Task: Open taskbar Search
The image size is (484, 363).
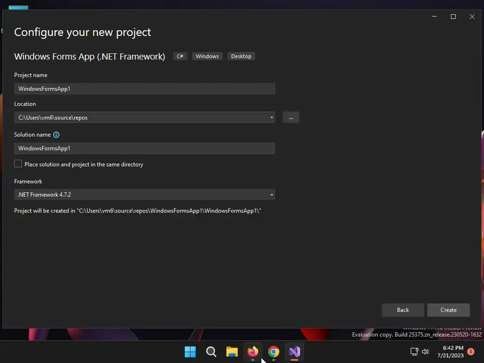Action: 211,352
